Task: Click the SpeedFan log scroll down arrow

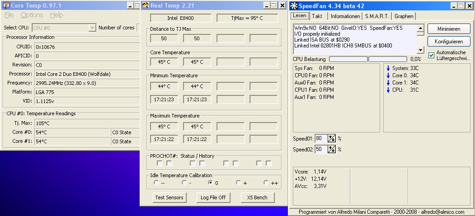Action: pos(420,50)
